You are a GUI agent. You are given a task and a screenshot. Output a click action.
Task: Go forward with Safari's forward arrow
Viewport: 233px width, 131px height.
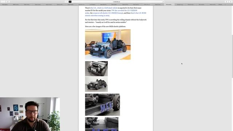[4, 1]
